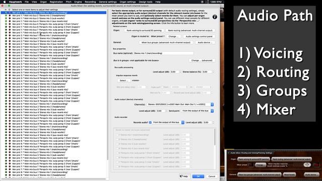This screenshot has width=322, height=181.
Task: Click the 'Change ... (advanced)' button
Action: tap(202, 60)
